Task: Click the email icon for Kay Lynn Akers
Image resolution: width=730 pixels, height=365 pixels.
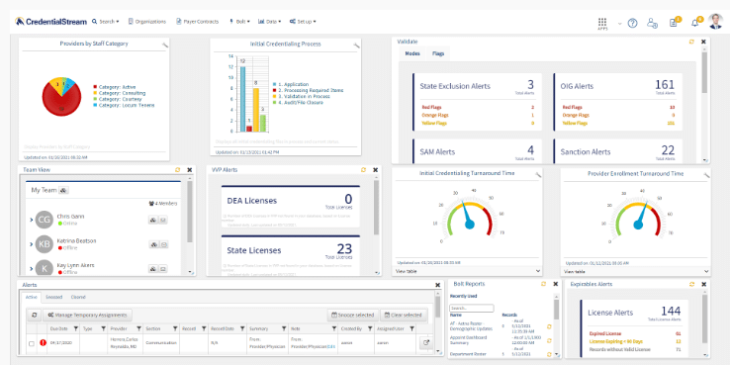Action: (163, 269)
